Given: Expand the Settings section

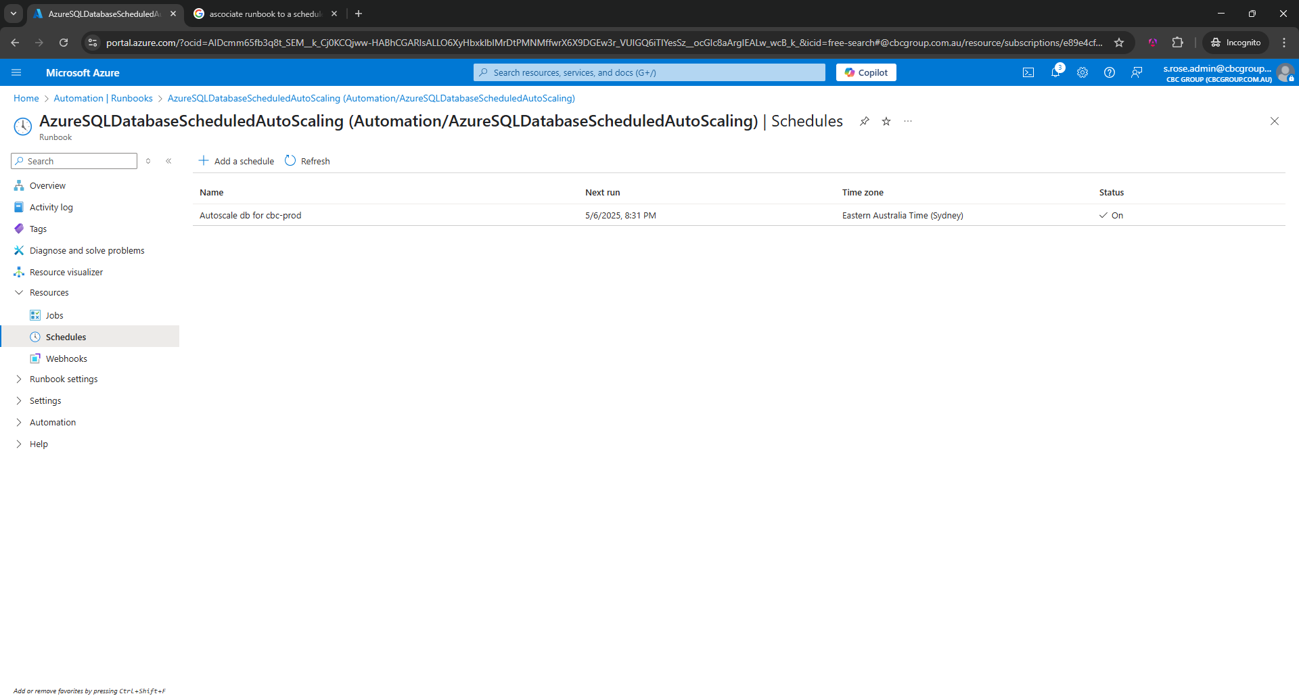Looking at the screenshot, I should pyautogui.click(x=45, y=400).
